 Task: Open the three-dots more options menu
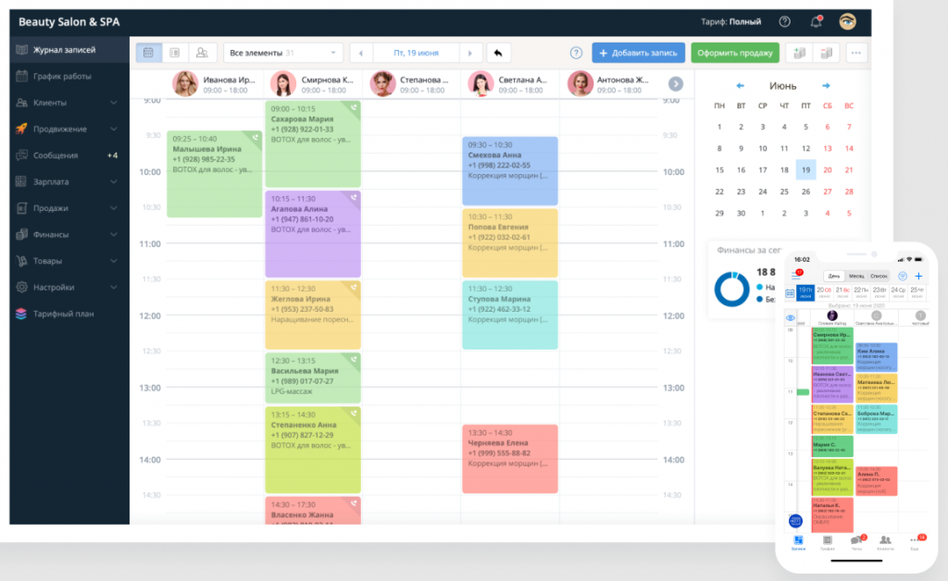click(856, 53)
